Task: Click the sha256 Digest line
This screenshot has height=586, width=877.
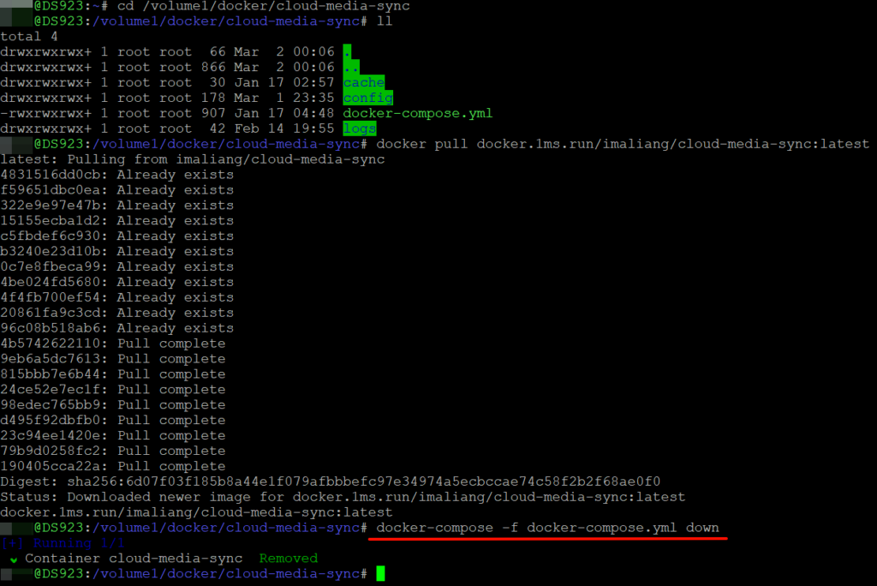Action: tap(330, 481)
